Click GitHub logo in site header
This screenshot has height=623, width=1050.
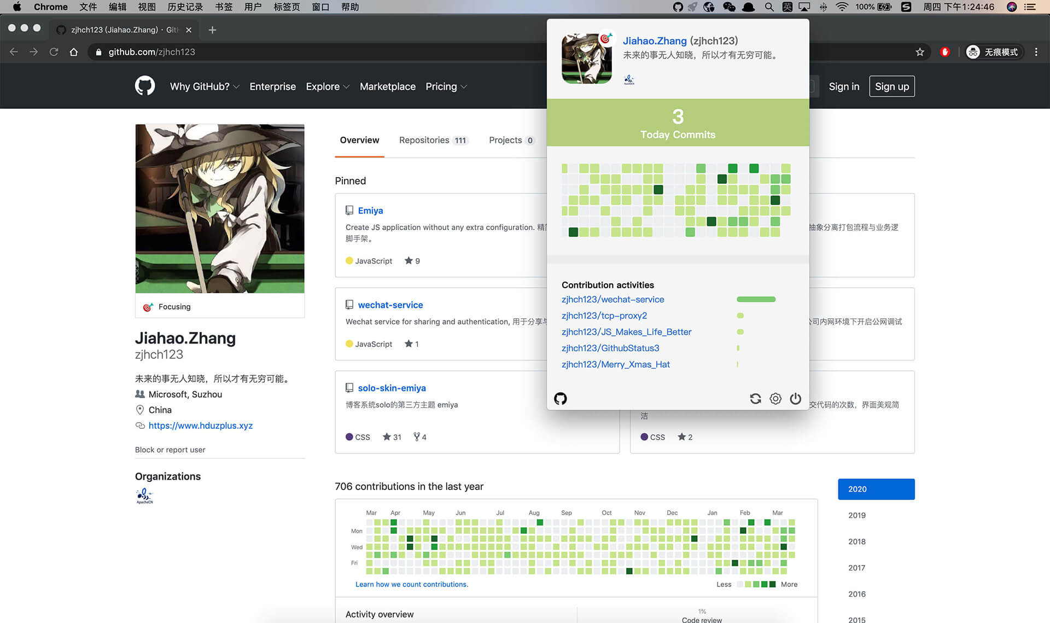(145, 86)
